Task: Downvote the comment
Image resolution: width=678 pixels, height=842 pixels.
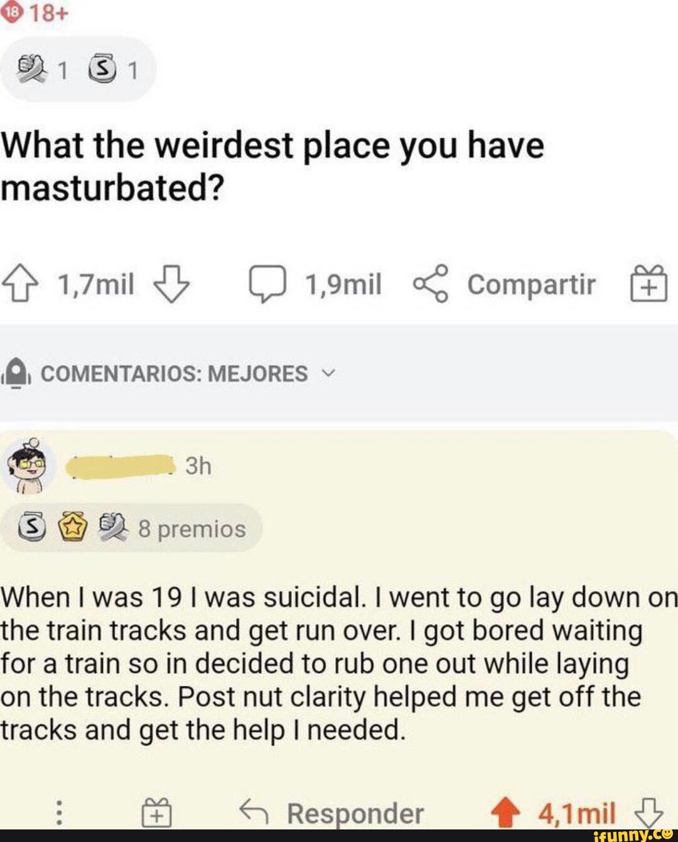Action: click(648, 812)
